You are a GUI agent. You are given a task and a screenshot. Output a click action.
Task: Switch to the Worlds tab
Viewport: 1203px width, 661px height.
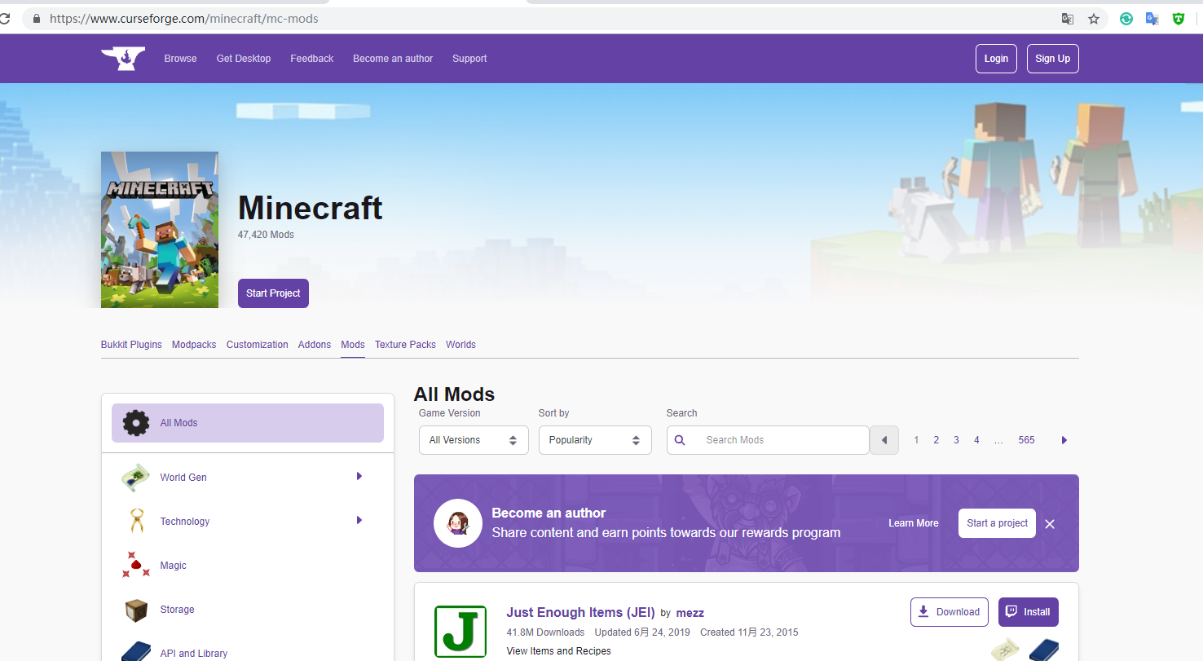[x=460, y=345]
